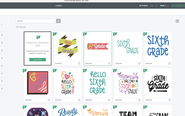Select Hello Sixth Grade with pencil image
Screen dimensions: 185x116
[x=68, y=83]
